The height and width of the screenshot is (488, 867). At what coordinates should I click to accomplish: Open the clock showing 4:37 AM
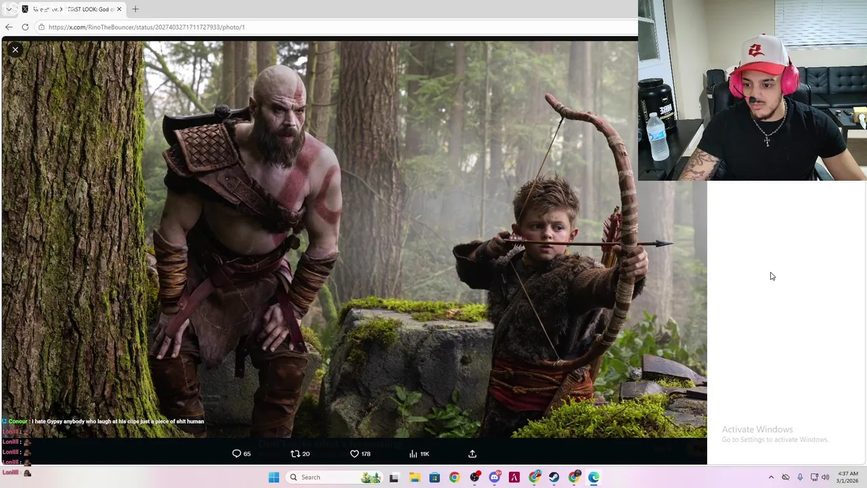point(848,477)
